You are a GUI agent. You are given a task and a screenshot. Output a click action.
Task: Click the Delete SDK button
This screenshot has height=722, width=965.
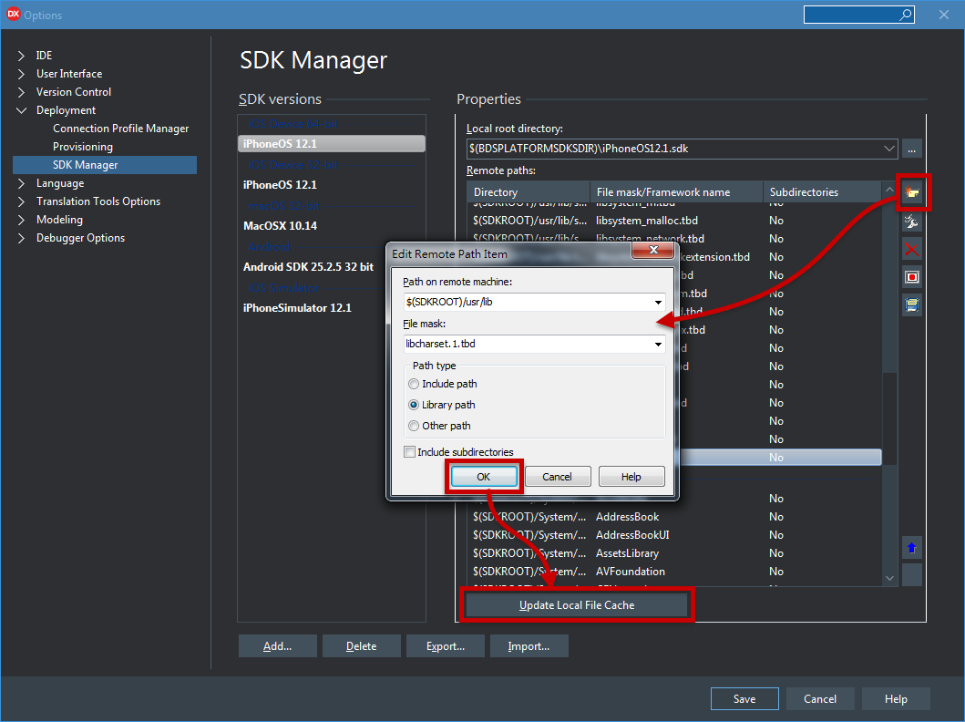tap(361, 646)
